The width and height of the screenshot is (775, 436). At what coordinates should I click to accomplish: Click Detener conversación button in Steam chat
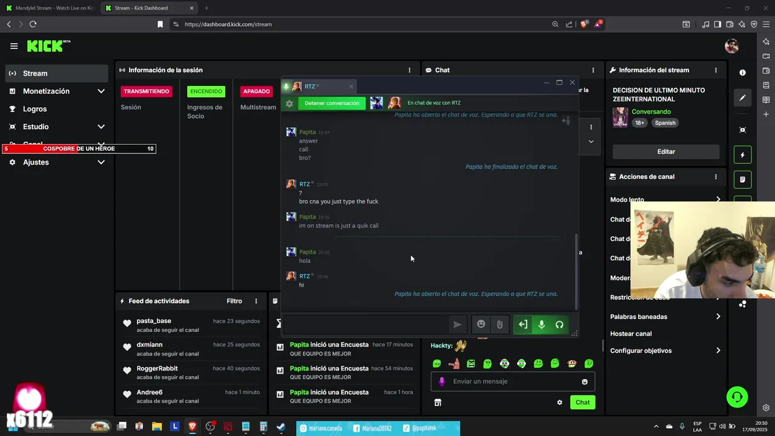pos(332,103)
